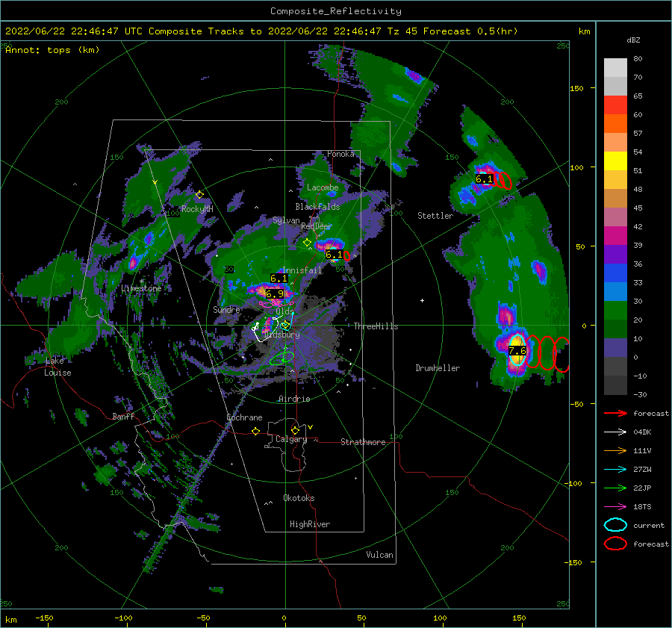Screen dimensions: 672x628
Task: Click the 6.1 label near Innisfail
Action: pyautogui.click(x=279, y=279)
